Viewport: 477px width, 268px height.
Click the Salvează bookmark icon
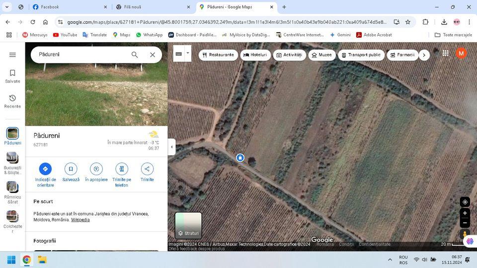71,169
